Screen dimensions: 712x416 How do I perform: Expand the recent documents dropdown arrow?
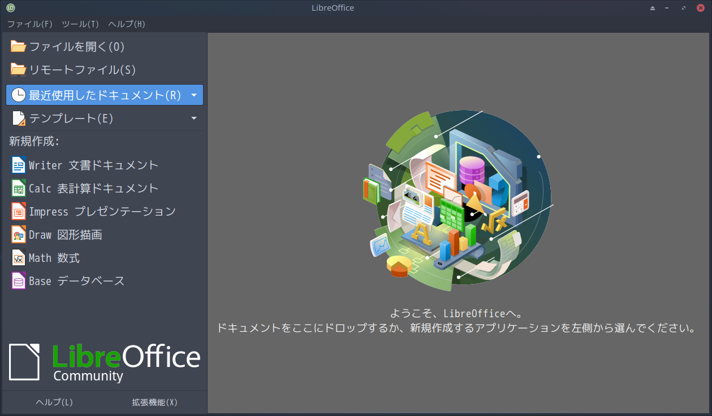(195, 94)
